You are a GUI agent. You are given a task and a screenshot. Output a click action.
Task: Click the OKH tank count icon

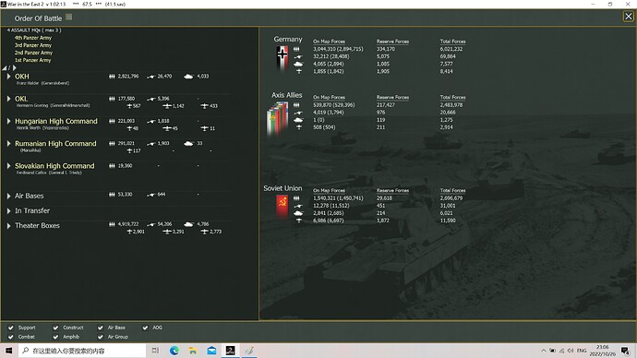click(x=188, y=77)
